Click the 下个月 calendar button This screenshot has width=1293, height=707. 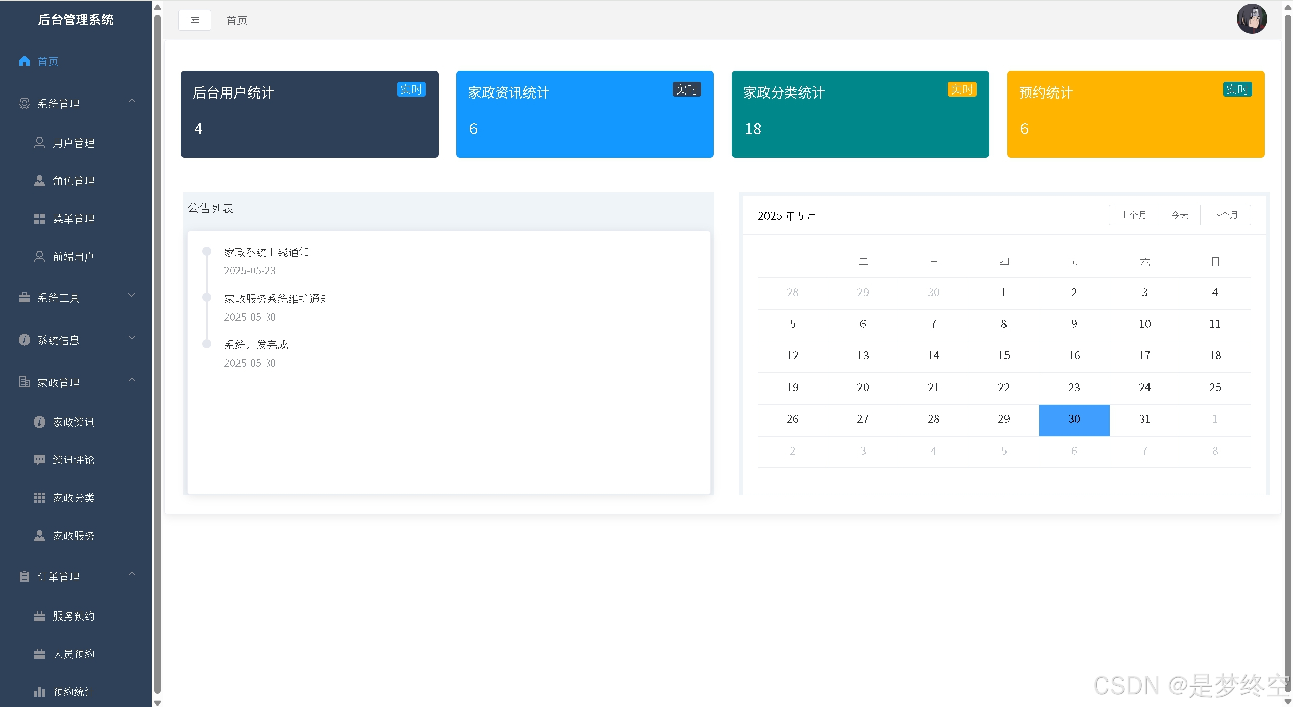click(1225, 215)
